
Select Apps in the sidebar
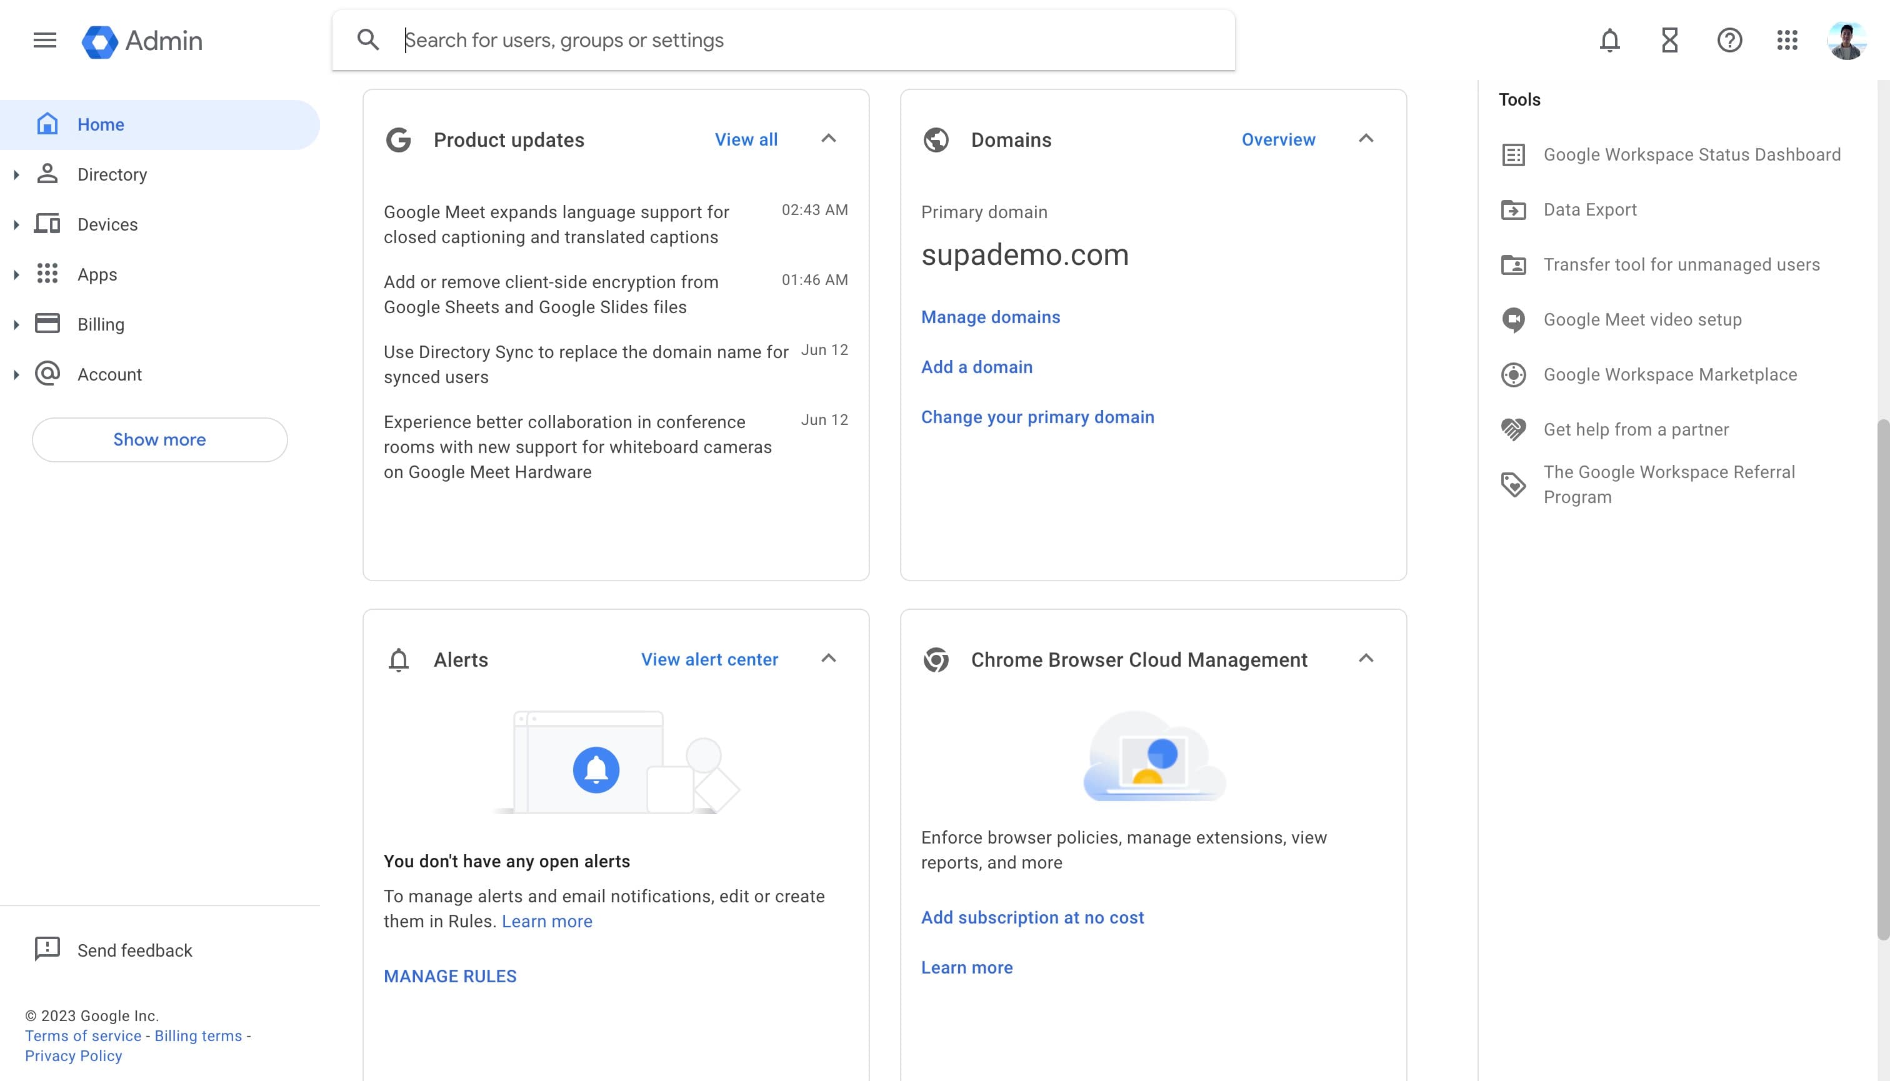159,274
